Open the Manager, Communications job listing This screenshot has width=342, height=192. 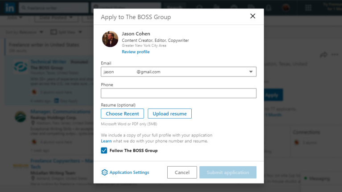pos(60,112)
